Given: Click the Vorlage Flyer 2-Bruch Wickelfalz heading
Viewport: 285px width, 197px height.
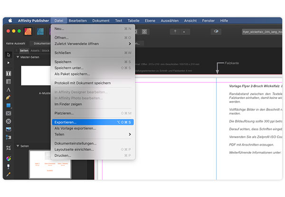Looking at the screenshot, I should (255, 86).
